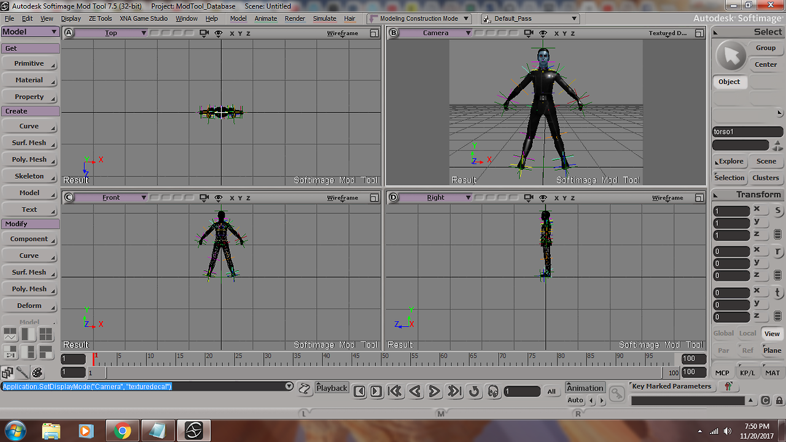Maximize the Front viewport with its resize icon

374,198
